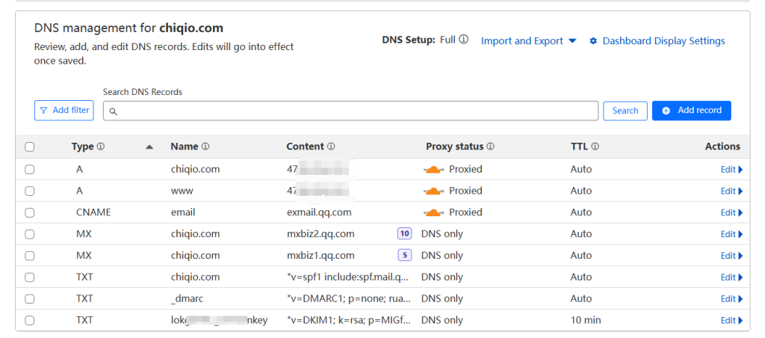Click the "v=spf1 include:spf.mail.q... content
The width and height of the screenshot is (765, 338).
coord(348,277)
